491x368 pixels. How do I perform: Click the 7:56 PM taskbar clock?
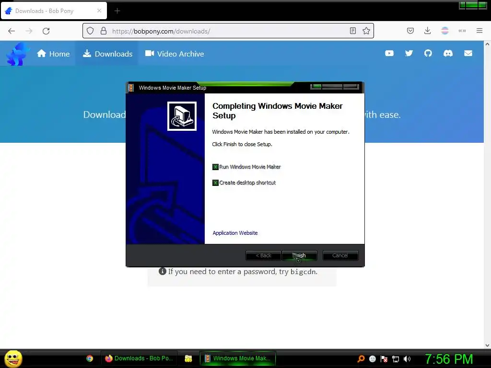[x=449, y=359]
